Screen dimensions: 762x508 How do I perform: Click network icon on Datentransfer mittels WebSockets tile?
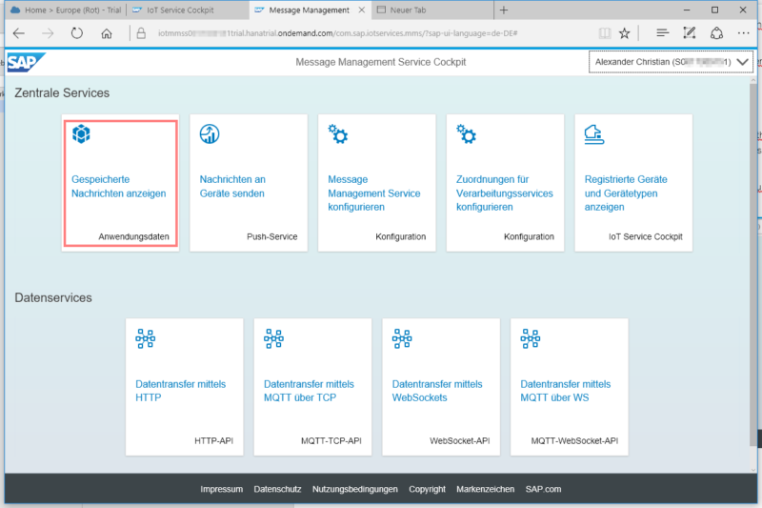click(x=402, y=339)
